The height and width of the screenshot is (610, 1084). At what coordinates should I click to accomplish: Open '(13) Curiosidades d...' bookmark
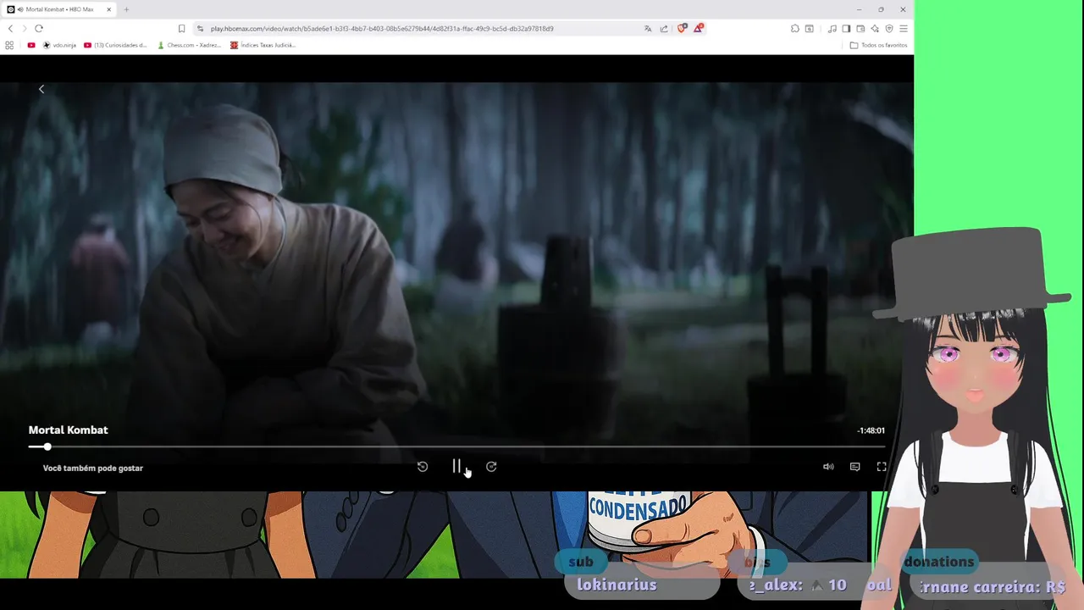tap(115, 45)
